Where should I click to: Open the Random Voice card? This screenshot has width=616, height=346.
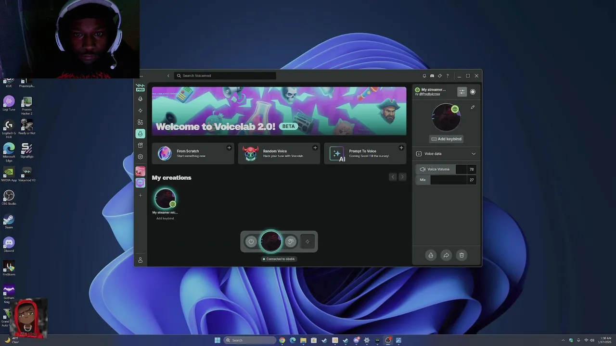pyautogui.click(x=279, y=153)
